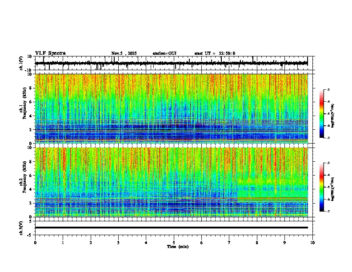Viewport: 352px width, 272px height.
Task: Click time axis tick label "5"
Action: pyautogui.click(x=174, y=243)
